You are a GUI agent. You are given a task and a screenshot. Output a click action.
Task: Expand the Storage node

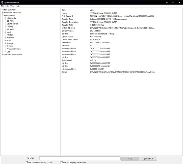pos(5,43)
